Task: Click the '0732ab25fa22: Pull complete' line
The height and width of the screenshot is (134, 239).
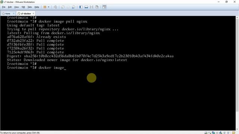Action: (x=35, y=41)
